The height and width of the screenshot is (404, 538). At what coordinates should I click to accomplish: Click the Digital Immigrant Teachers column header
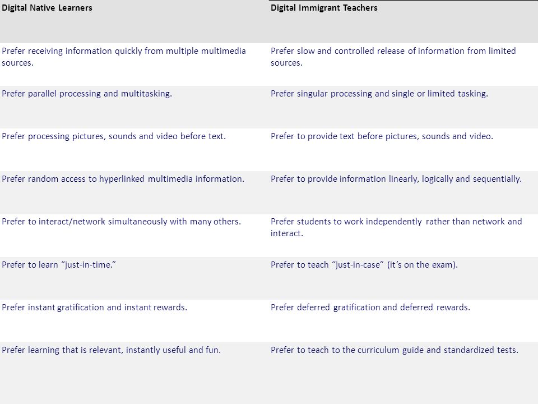[403, 21]
